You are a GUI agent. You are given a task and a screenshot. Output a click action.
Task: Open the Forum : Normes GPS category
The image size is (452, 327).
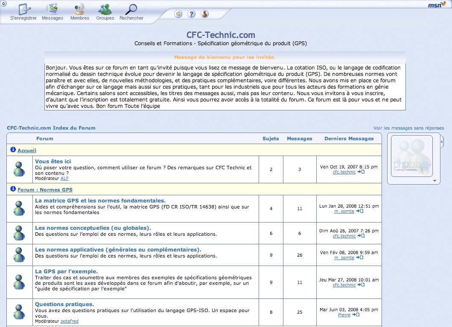pyautogui.click(x=45, y=190)
